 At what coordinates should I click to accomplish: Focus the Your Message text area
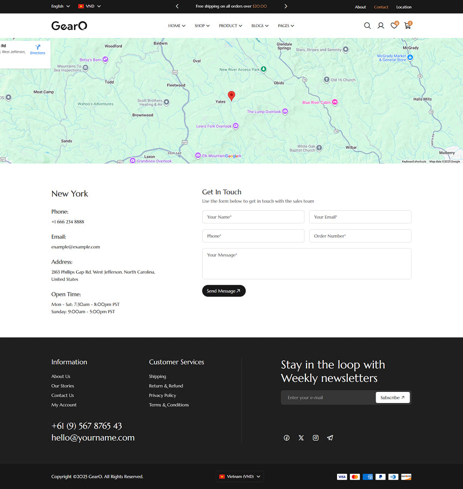pos(306,264)
